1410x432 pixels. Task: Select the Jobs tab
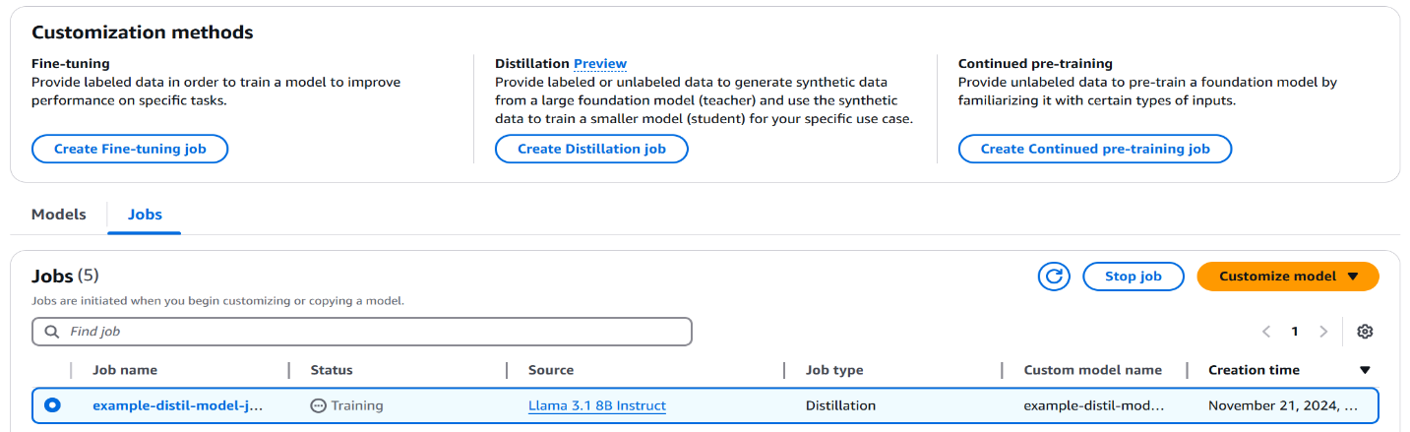pyautogui.click(x=145, y=215)
